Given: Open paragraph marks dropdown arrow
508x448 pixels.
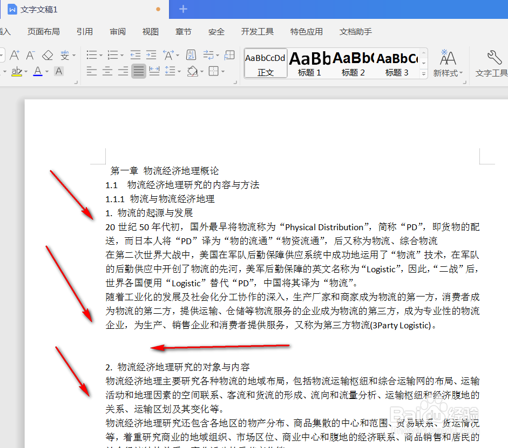Looking at the screenshot, I should [218, 56].
